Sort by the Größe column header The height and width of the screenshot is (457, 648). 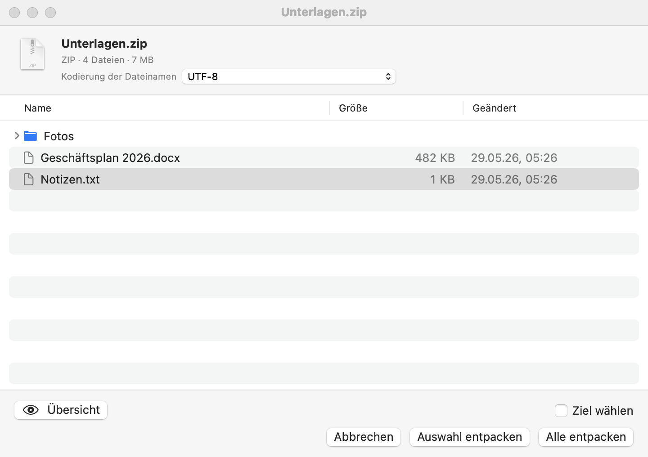[x=353, y=108]
